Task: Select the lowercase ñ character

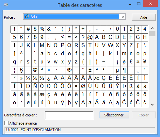Action: pos(117,95)
